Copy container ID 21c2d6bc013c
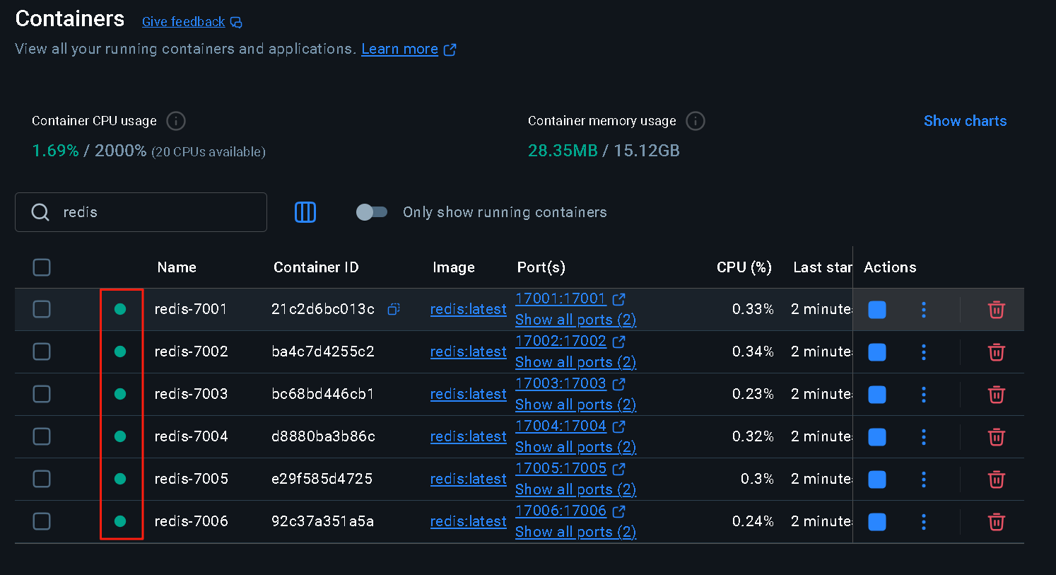The image size is (1056, 575). 394,309
